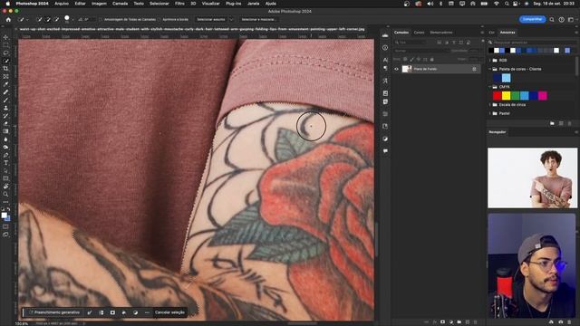The image size is (580, 326).
Task: Click the Navegador preview thumbnail
Action: [532, 177]
